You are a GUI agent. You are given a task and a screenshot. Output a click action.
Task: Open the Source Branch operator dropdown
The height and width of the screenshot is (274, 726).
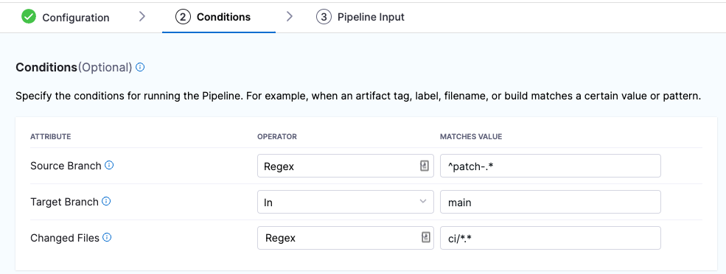(x=346, y=166)
